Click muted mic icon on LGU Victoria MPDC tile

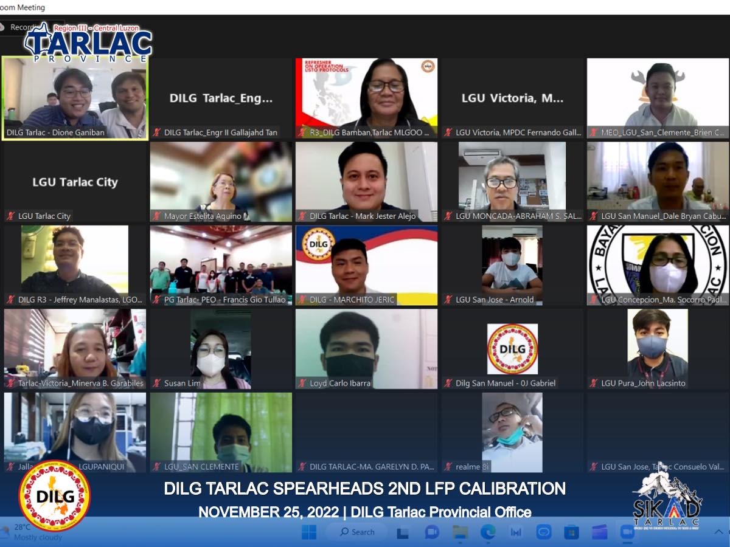click(x=448, y=132)
